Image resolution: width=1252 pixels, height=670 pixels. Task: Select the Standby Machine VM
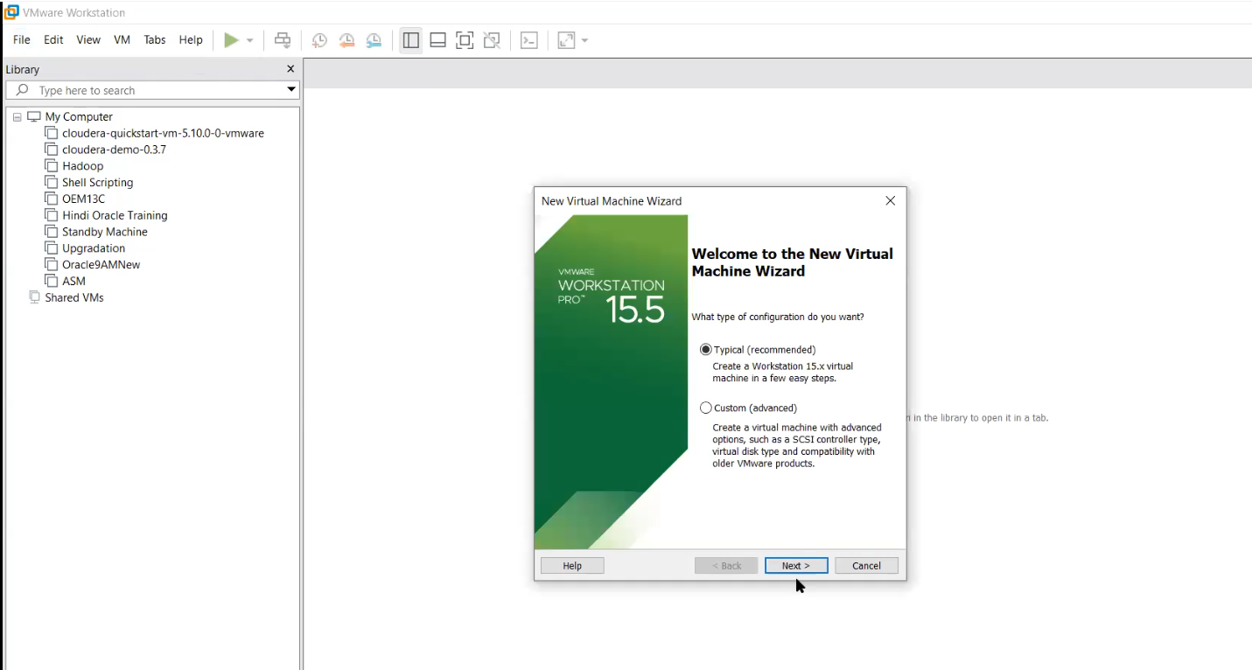105,232
